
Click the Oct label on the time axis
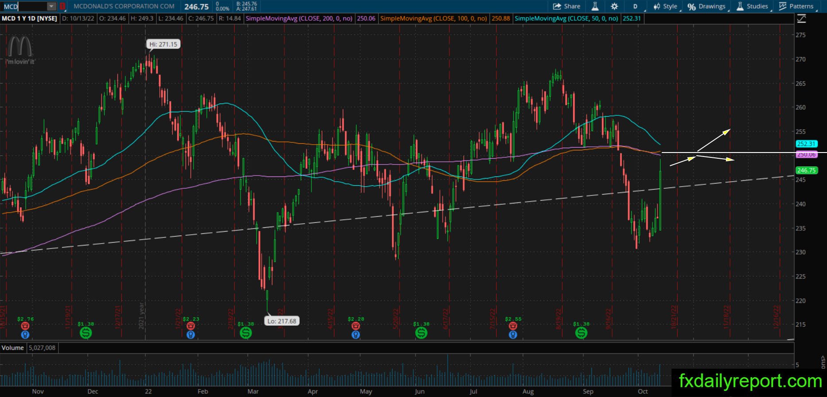click(x=643, y=391)
